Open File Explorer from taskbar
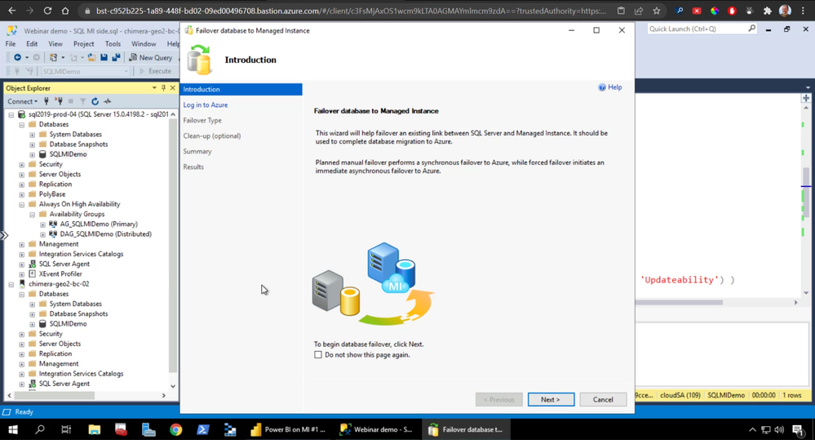 [x=94, y=429]
